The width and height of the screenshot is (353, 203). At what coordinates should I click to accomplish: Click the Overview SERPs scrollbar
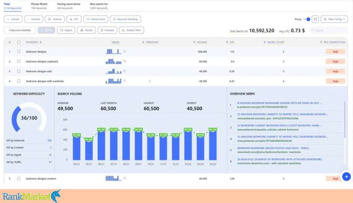[345, 120]
